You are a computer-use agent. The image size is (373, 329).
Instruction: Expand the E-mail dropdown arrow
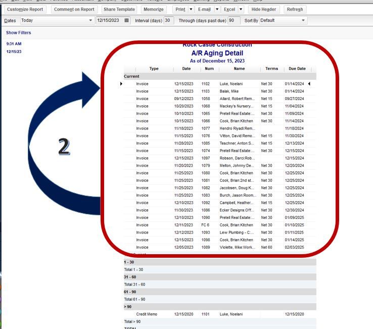click(217, 9)
